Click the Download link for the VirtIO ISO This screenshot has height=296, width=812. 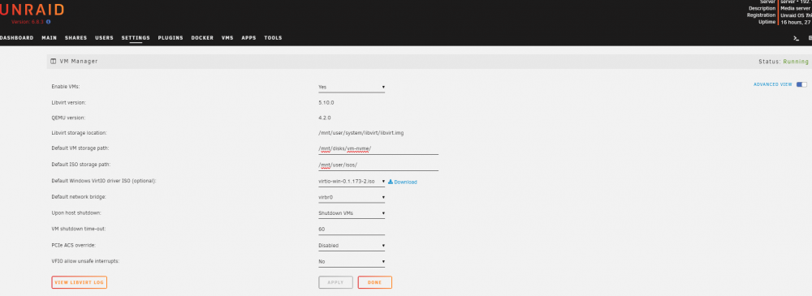(405, 182)
